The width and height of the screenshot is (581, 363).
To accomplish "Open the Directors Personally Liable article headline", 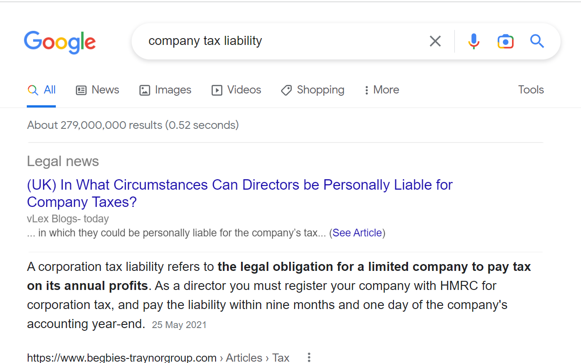I will (240, 193).
